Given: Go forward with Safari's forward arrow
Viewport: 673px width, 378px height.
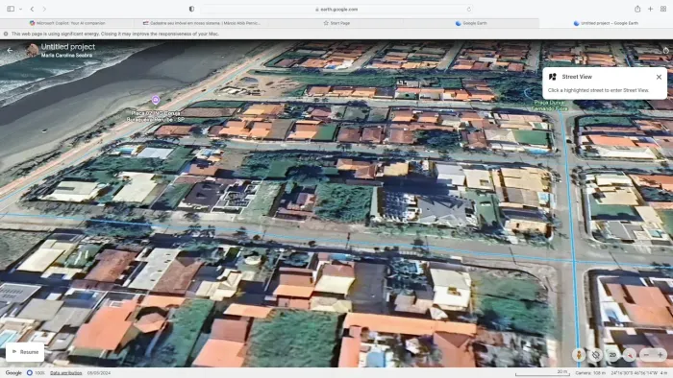Looking at the screenshot, I should (x=44, y=9).
